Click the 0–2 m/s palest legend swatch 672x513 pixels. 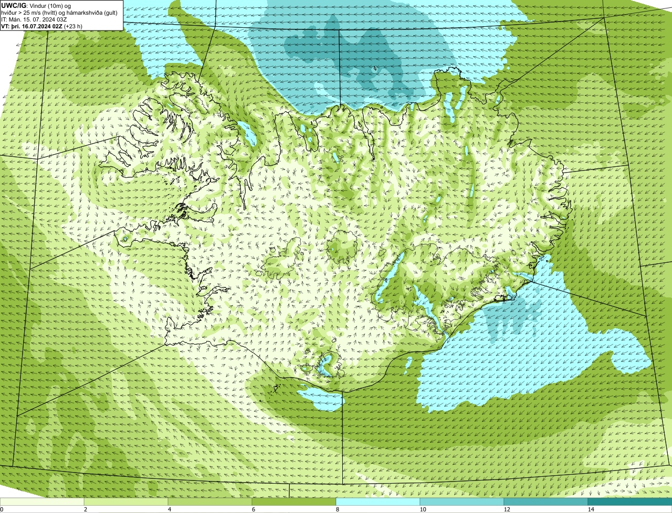[42, 502]
